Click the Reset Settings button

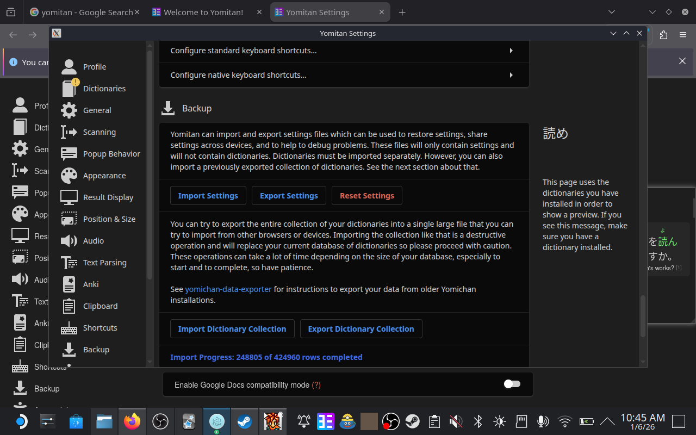click(x=367, y=196)
